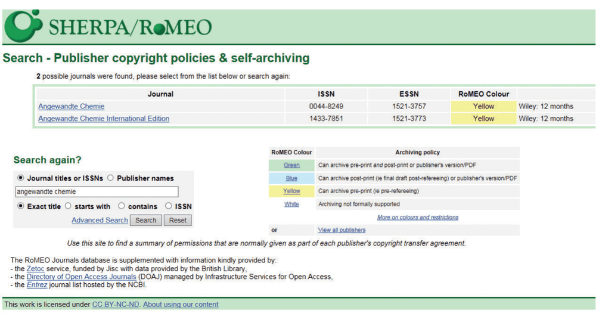Open the Entrez journal list link

pyautogui.click(x=37, y=285)
